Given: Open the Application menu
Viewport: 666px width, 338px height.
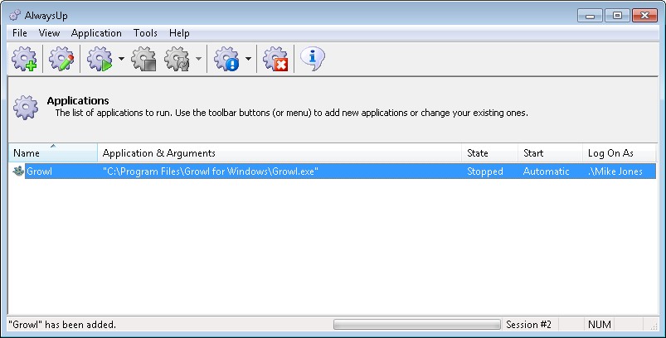Looking at the screenshot, I should (x=96, y=33).
